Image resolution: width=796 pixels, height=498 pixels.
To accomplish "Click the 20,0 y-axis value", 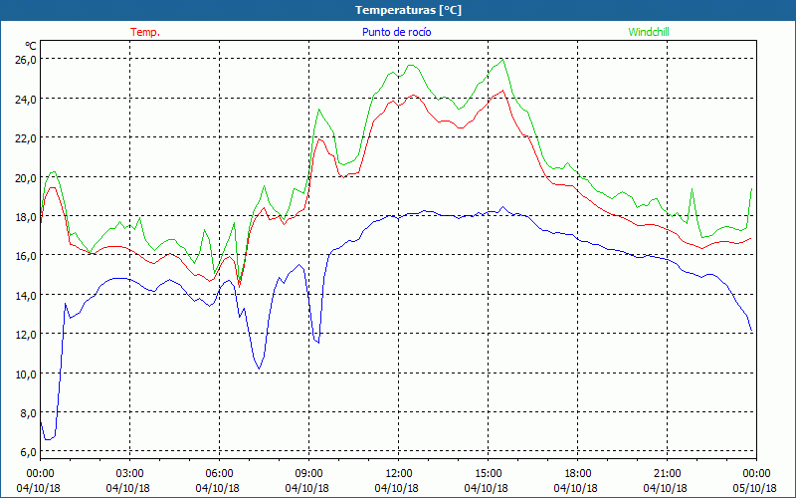I will 27,177.
